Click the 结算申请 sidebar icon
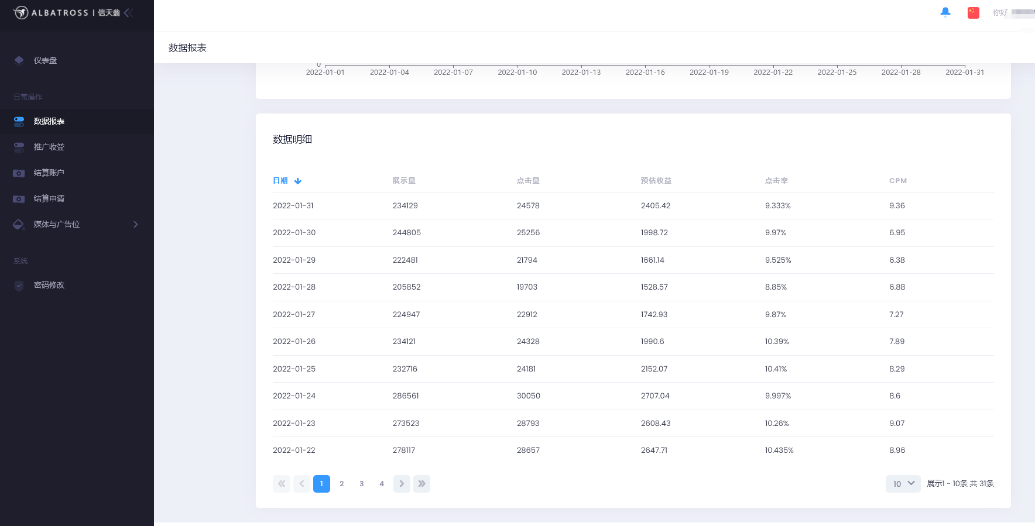Screen dimensions: 1035x526 (x=19, y=199)
